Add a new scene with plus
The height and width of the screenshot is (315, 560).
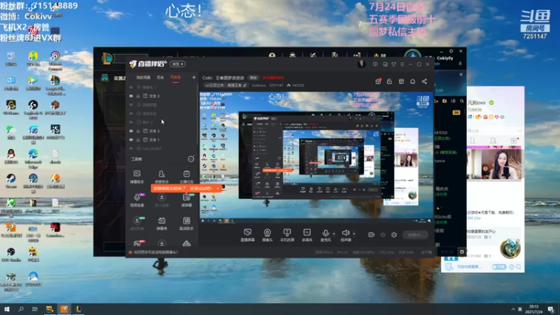194,77
